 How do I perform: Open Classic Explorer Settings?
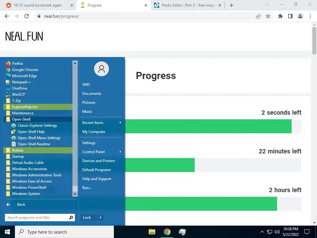tap(38, 126)
